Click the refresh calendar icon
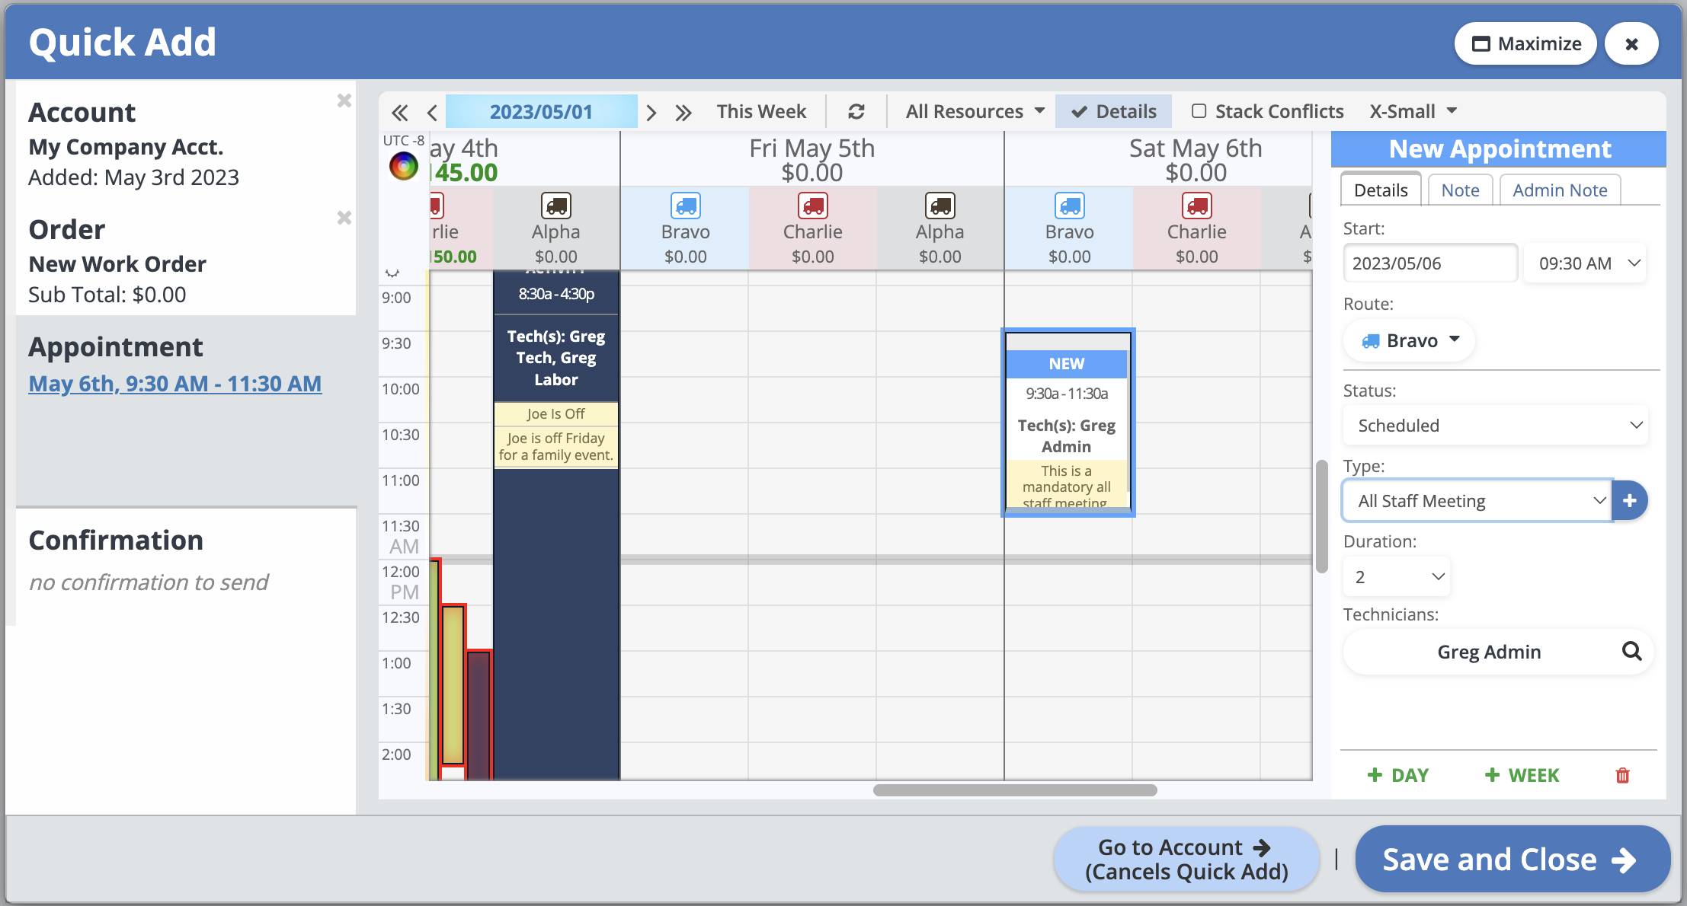1687x906 pixels. 856,112
